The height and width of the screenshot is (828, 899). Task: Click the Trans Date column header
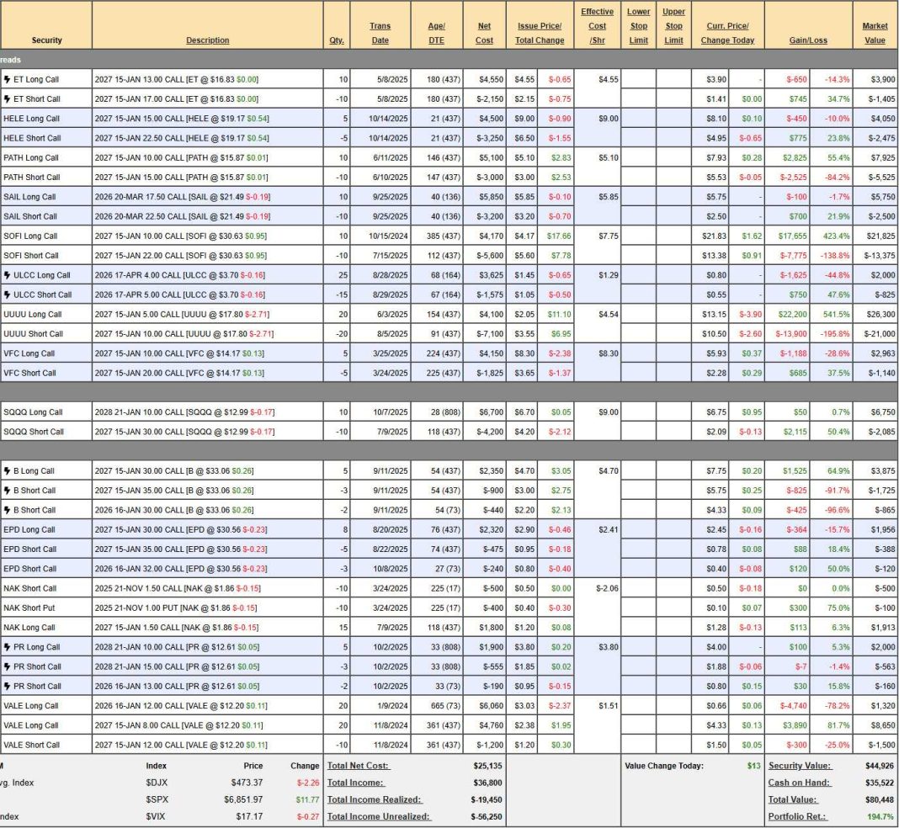[x=380, y=33]
